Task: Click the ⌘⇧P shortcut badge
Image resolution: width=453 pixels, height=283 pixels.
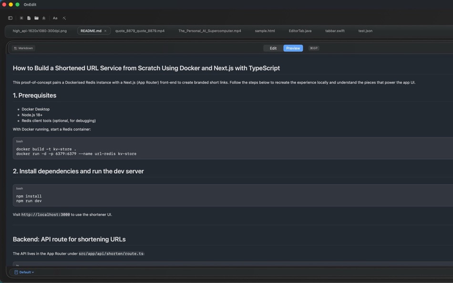Action: pos(314,48)
